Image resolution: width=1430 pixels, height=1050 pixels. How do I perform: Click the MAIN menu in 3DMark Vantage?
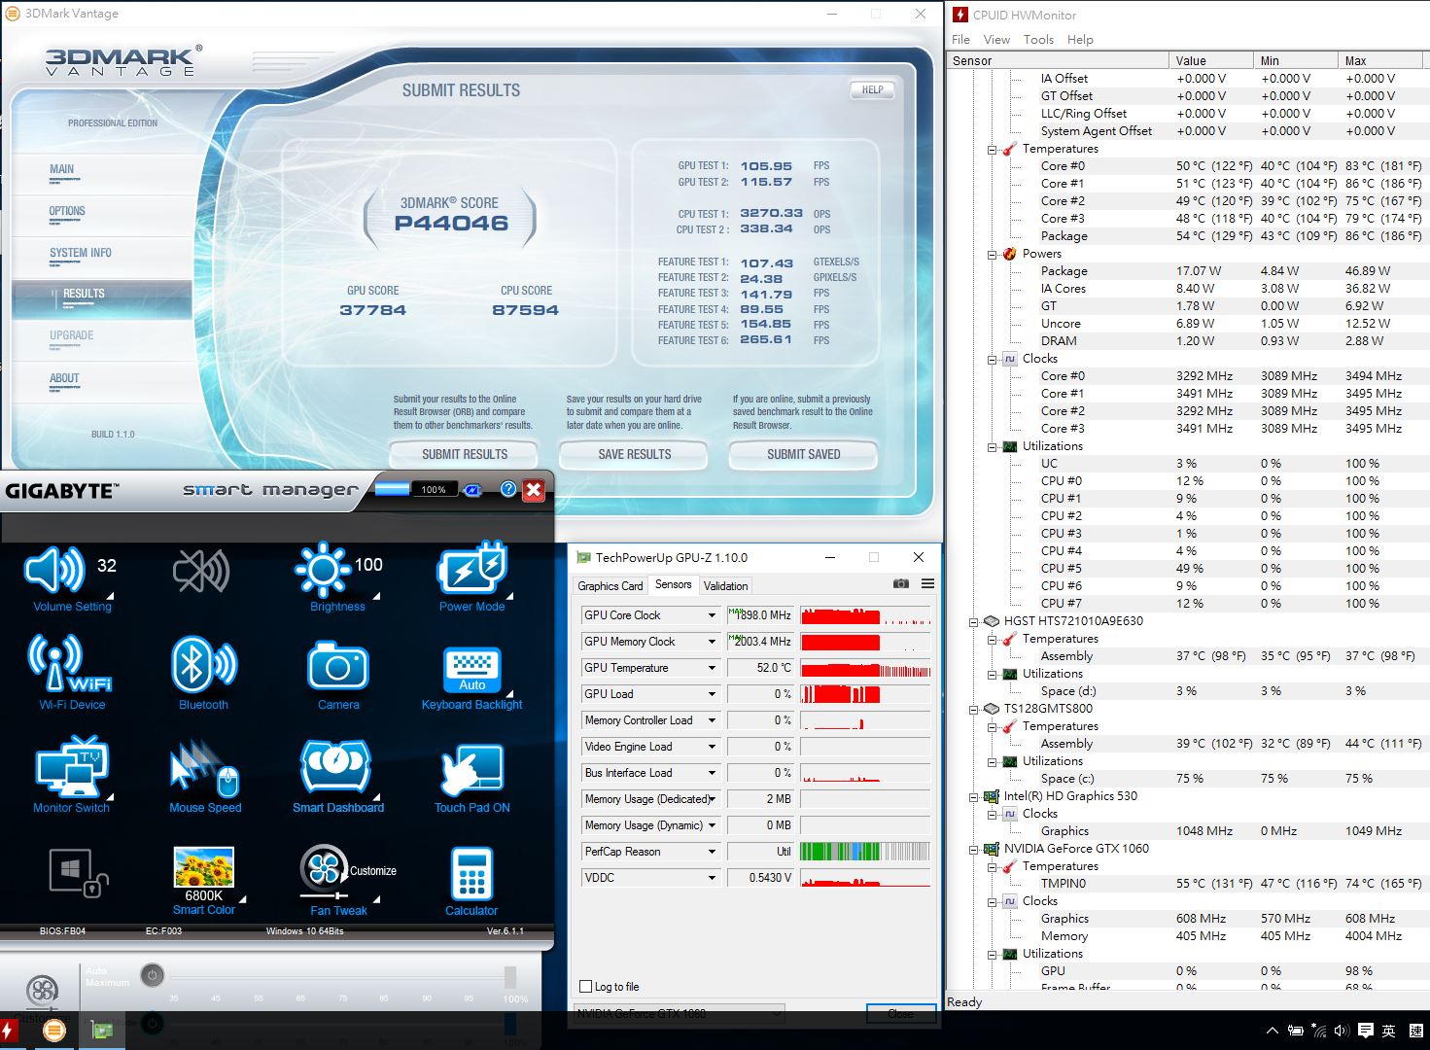click(62, 169)
